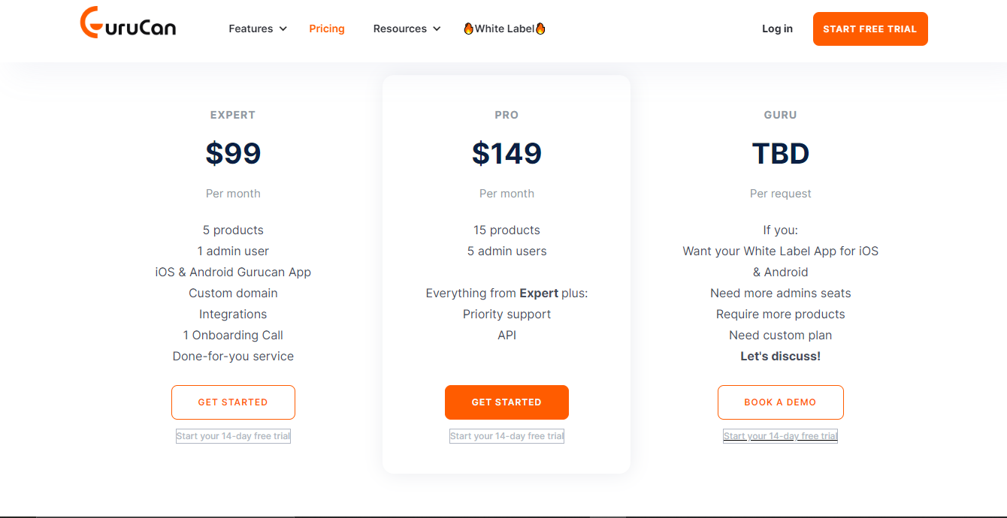
Task: Select the $99 Expert price heading
Action: pyautogui.click(x=233, y=153)
